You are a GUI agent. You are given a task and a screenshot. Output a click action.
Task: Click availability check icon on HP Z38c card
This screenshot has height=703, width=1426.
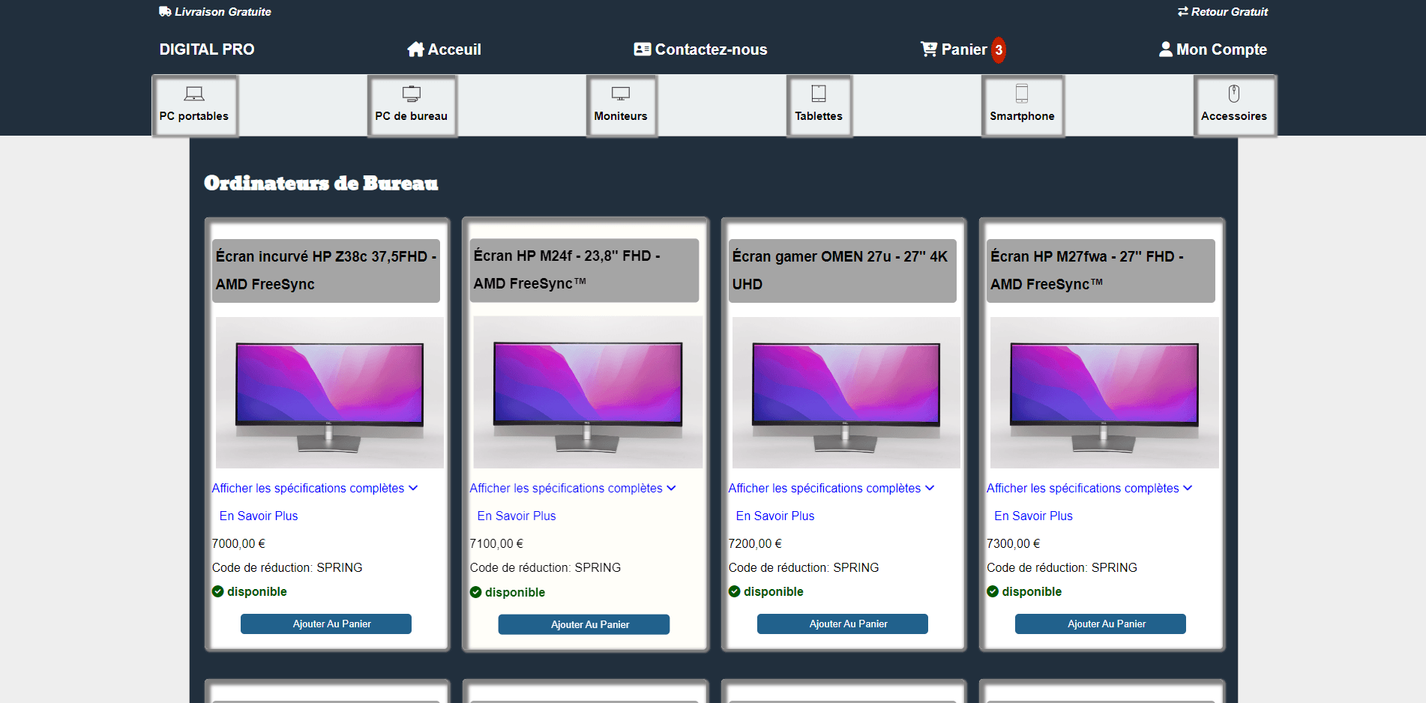tap(218, 591)
